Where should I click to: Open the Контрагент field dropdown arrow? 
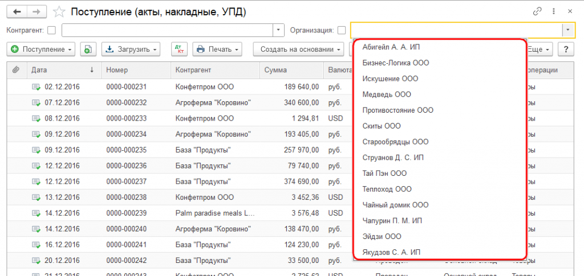point(278,31)
